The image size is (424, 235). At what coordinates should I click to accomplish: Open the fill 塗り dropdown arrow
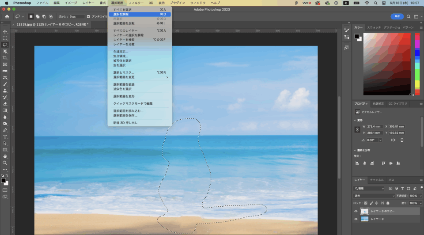(421, 203)
